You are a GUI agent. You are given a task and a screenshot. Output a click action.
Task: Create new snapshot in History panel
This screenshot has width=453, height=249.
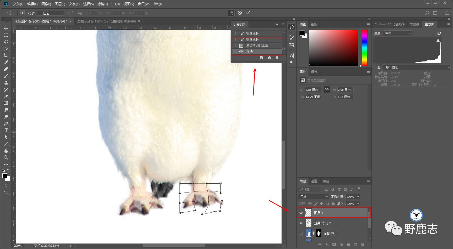pyautogui.click(x=269, y=58)
